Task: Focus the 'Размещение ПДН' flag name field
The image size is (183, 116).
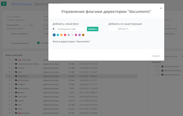Action: coord(70,29)
